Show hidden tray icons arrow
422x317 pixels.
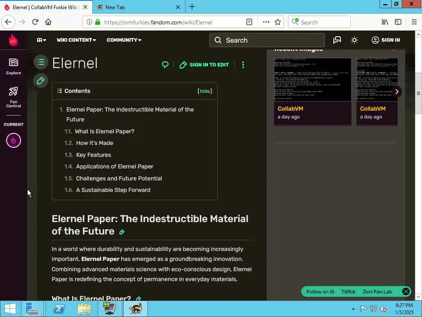(x=353, y=309)
